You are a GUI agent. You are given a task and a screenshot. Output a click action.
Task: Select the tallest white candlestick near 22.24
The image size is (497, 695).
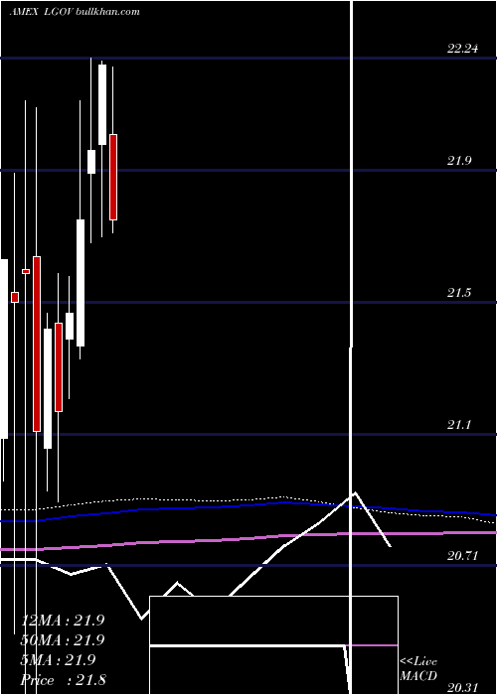tap(102, 104)
